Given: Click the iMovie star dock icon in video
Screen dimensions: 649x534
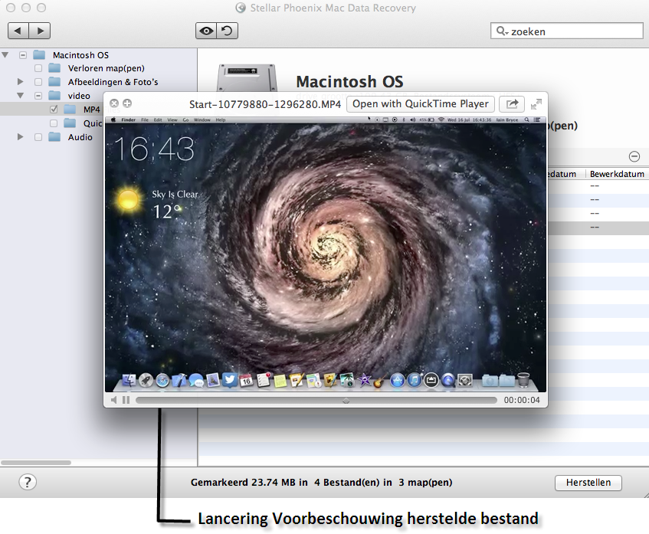Looking at the screenshot, I should click(364, 380).
